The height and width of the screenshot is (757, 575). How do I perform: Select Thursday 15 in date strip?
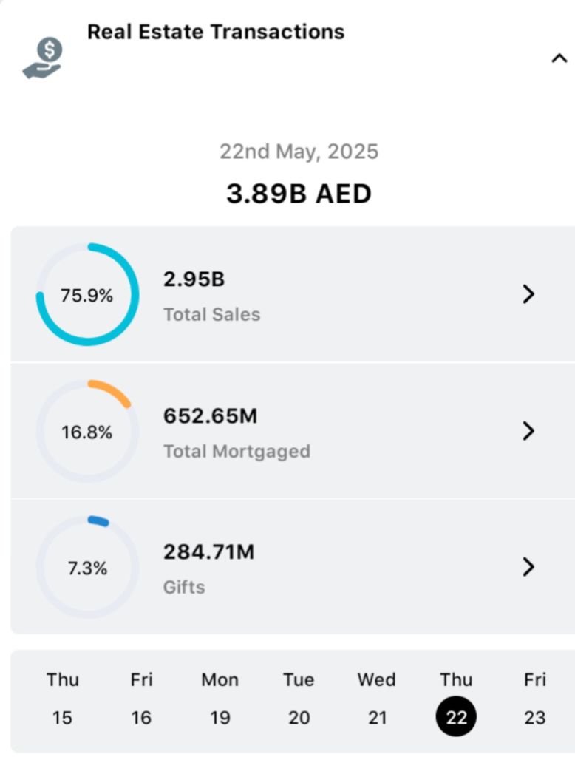coord(63,699)
